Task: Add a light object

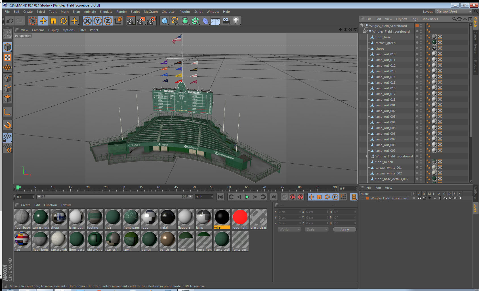Action: pyautogui.click(x=236, y=21)
